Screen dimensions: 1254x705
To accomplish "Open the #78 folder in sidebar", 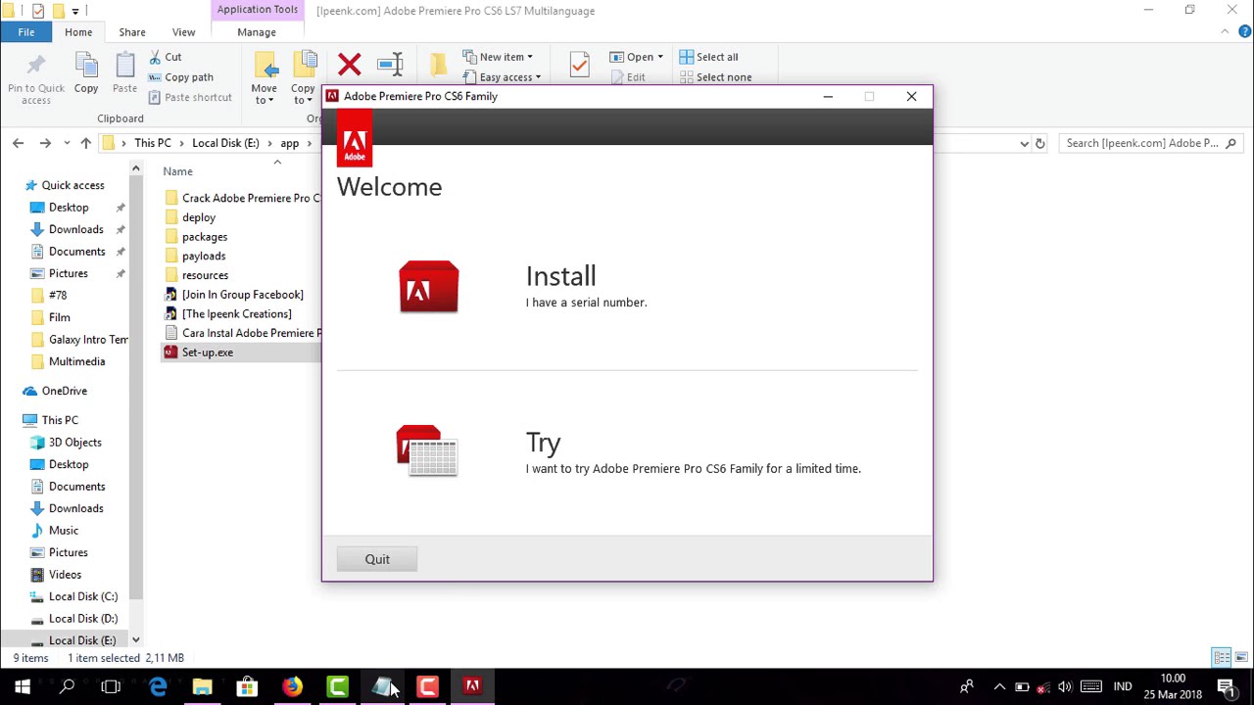I will (58, 295).
